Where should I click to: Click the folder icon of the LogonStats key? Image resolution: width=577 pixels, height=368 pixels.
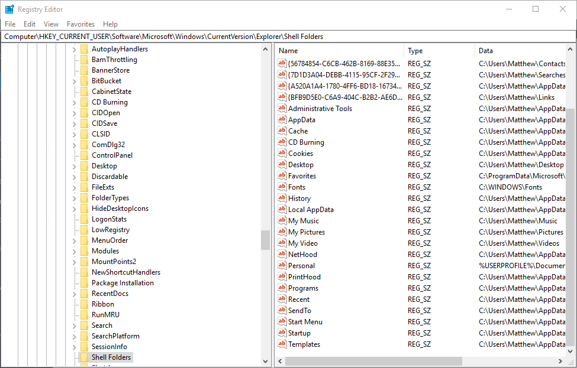84,219
